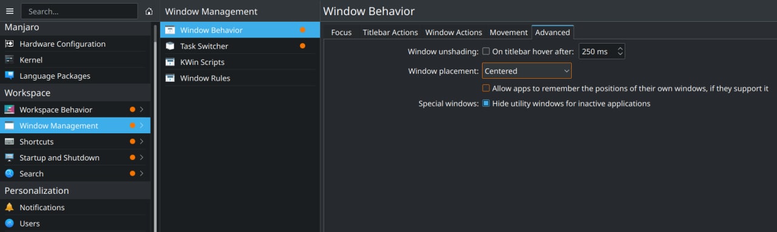The height and width of the screenshot is (232, 777).
Task: Click the Users icon
Action: 9,223
